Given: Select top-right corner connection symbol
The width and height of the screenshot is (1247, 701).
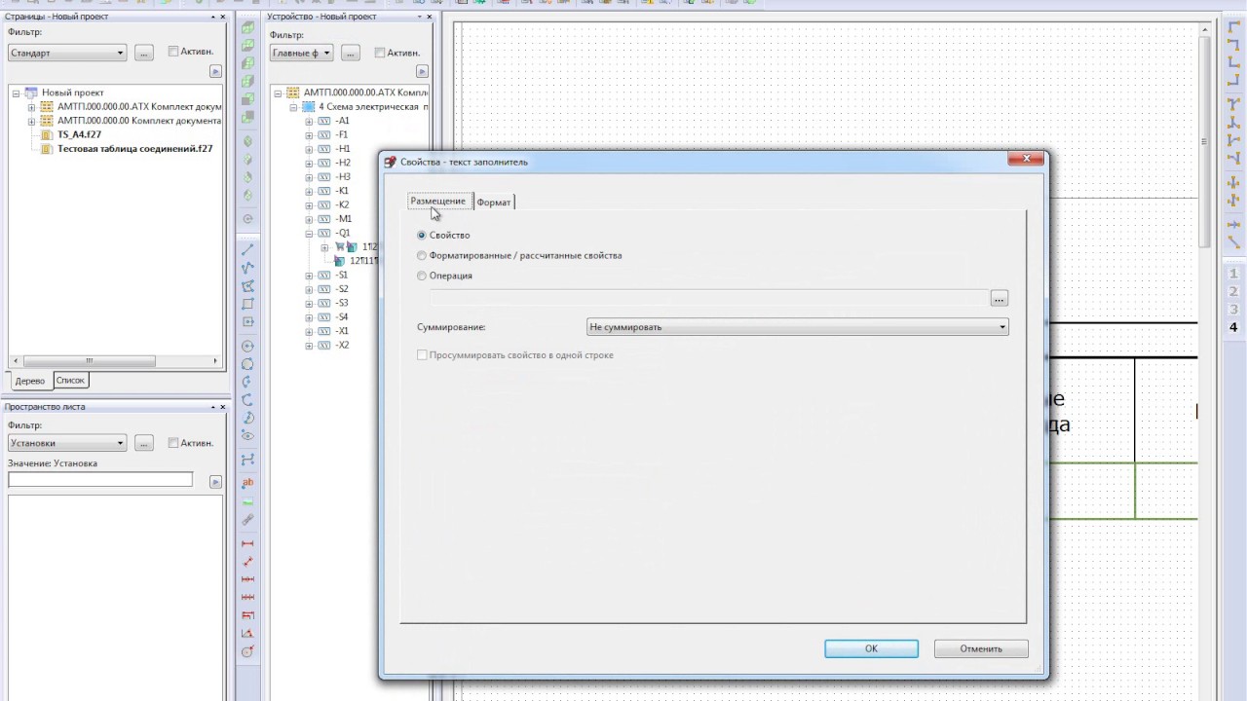Looking at the screenshot, I should 1233,44.
